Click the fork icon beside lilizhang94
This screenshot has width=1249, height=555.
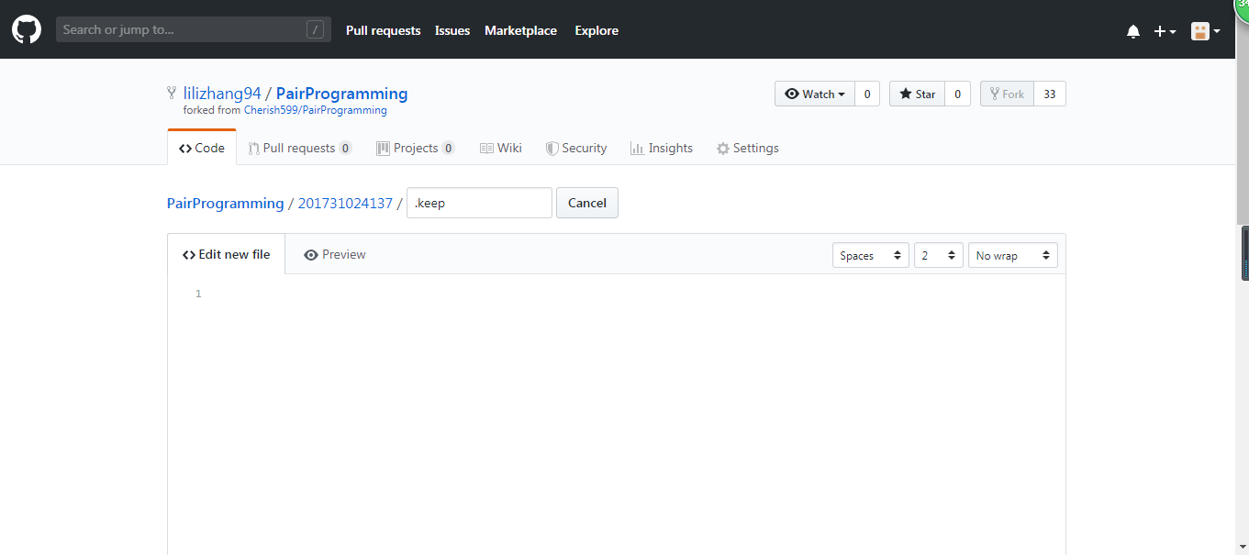pyautogui.click(x=172, y=93)
